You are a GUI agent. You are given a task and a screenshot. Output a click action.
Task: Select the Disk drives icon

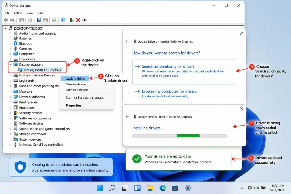click(16, 59)
